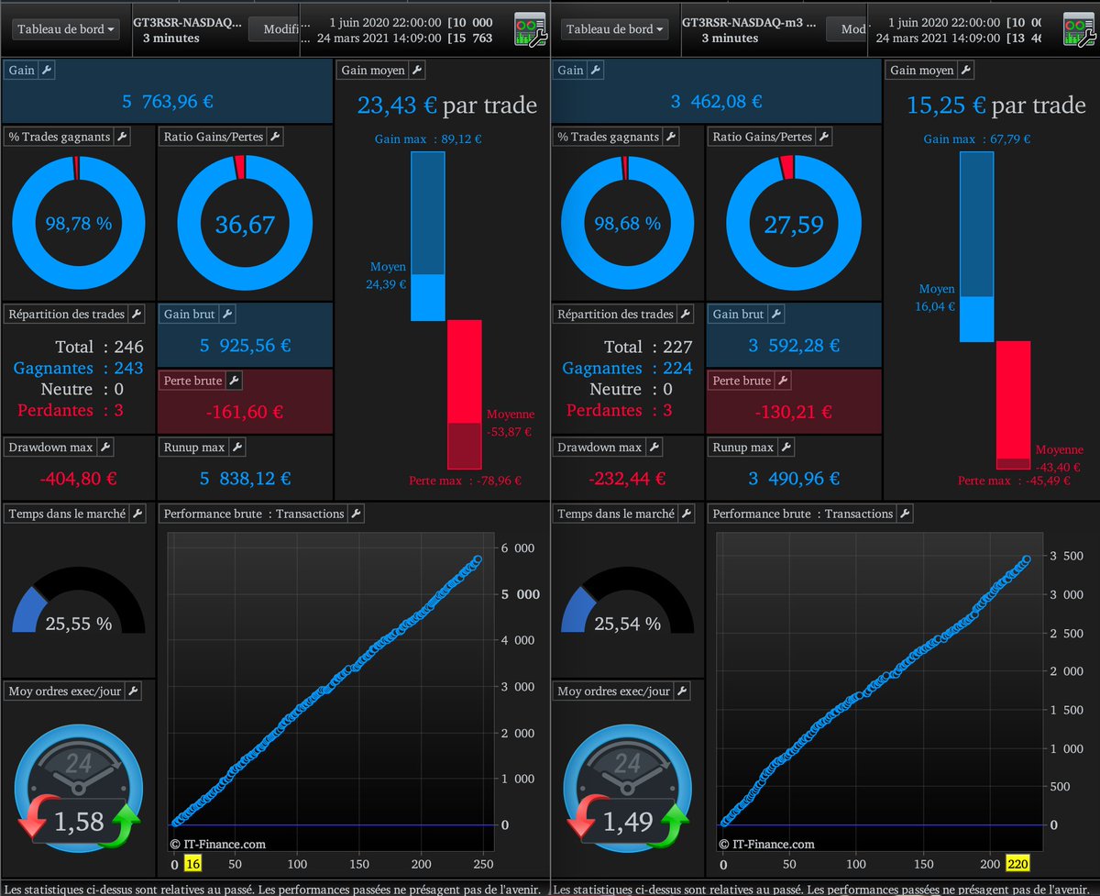
Task: Click Drawdown max wrench above -232,44 €
Action: tap(654, 448)
